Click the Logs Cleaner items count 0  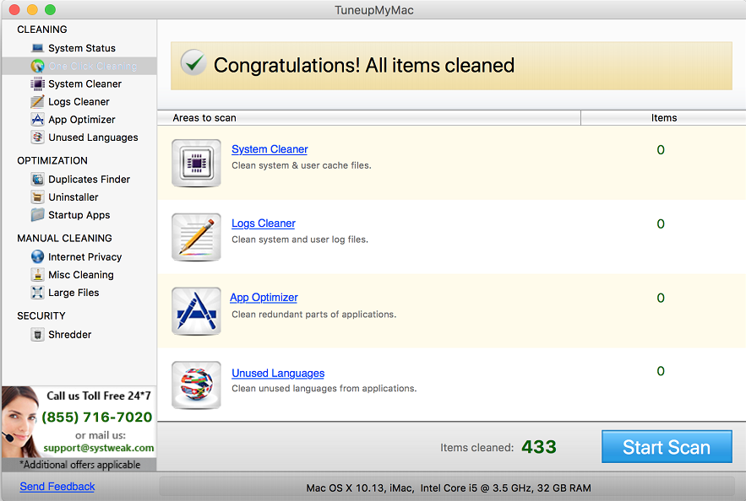tap(661, 224)
